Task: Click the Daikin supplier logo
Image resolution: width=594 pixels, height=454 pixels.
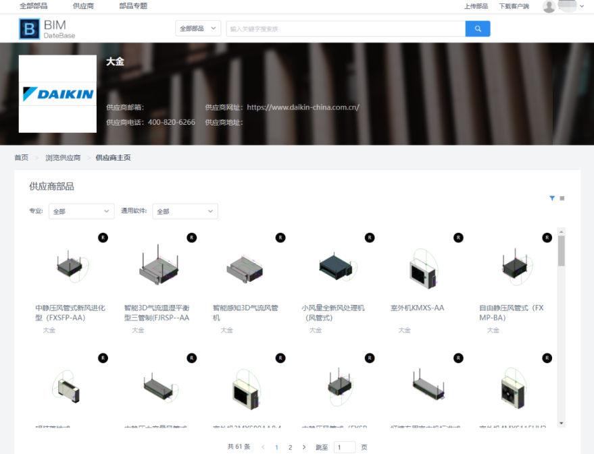Action: (58, 94)
